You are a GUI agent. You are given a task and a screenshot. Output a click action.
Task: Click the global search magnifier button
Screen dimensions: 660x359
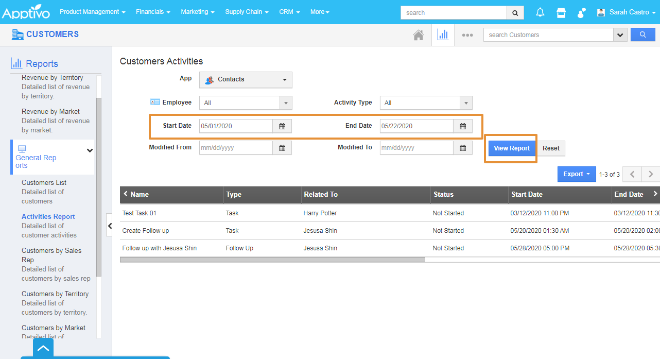[x=515, y=12]
